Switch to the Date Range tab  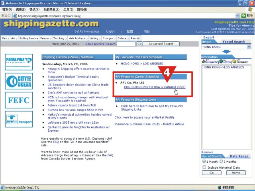[x=239, y=156]
